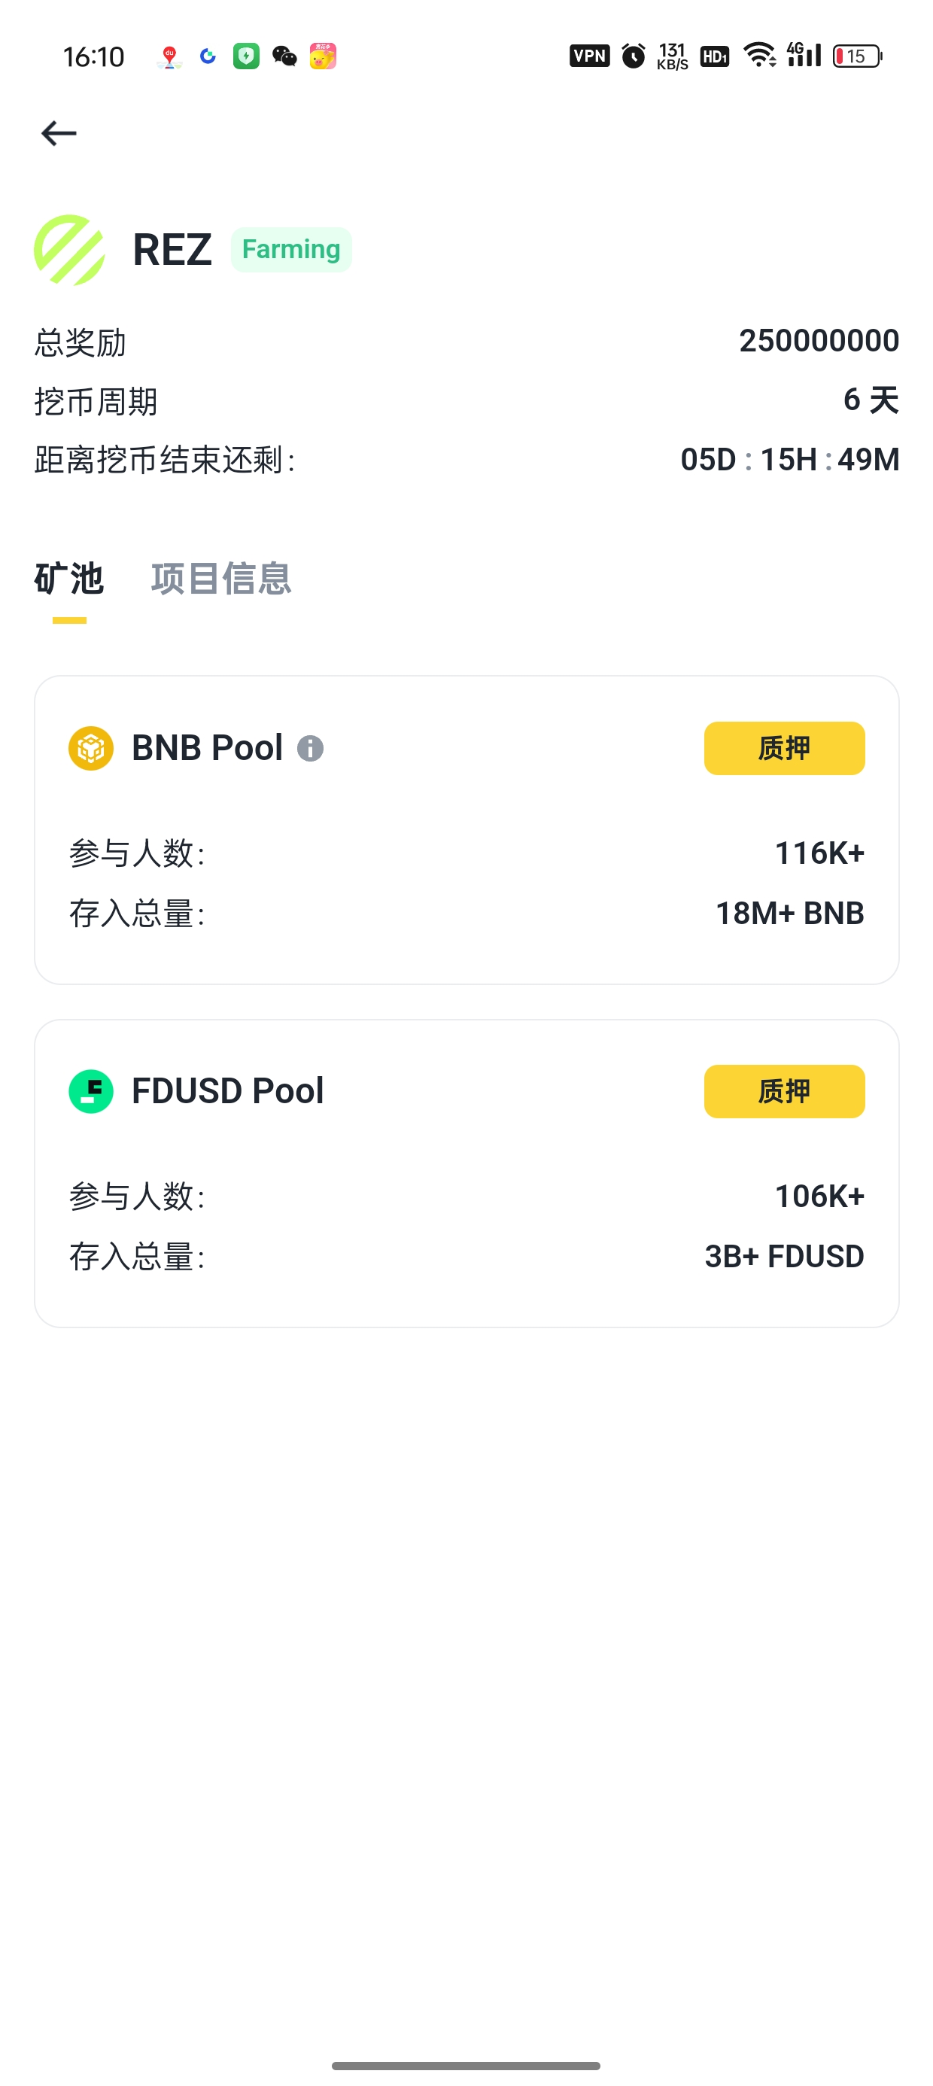Stake in BNB Pool with 质押 button

[x=784, y=747]
